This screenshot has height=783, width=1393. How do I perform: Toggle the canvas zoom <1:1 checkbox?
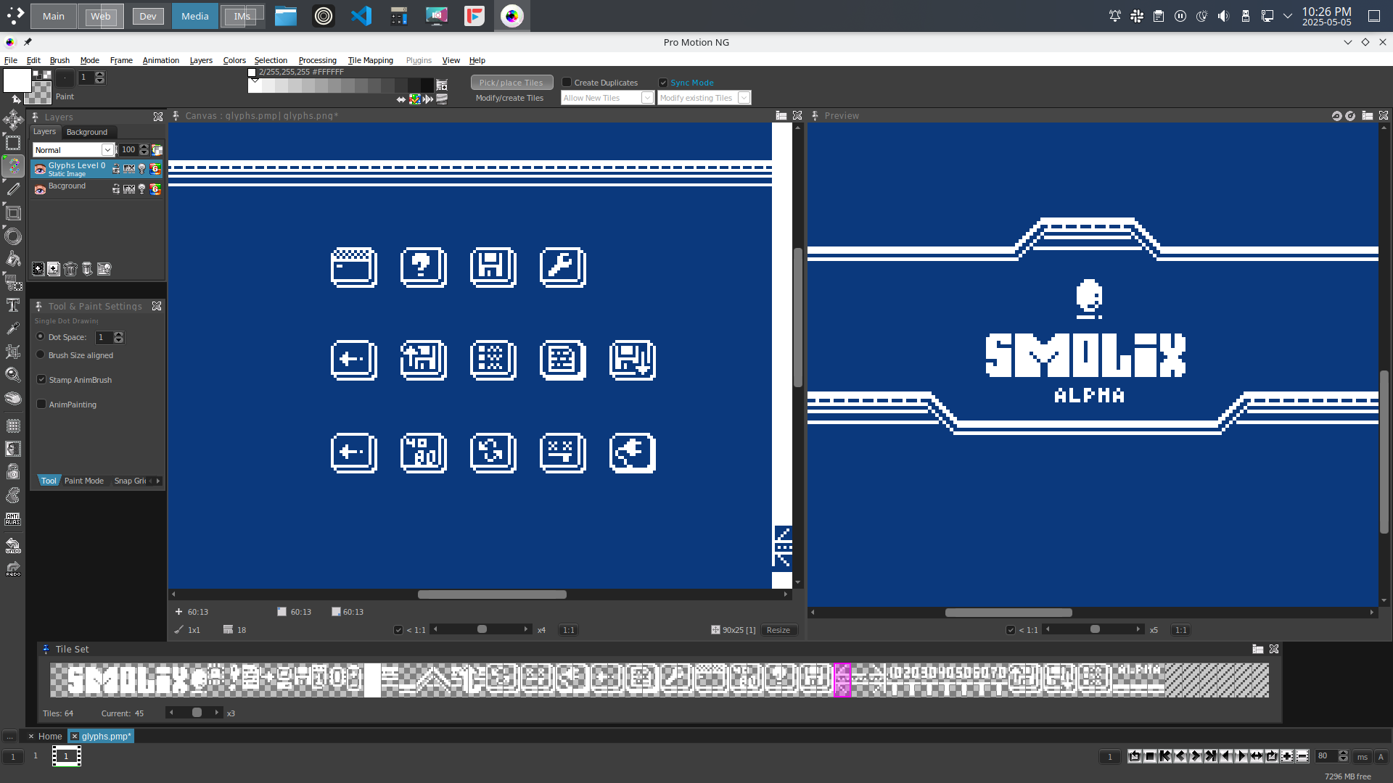(398, 630)
